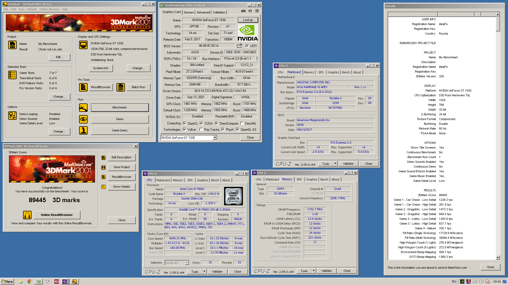The width and height of the screenshot is (508, 285).
Task: Click the ResultBrowser icon in Overall Score window
Action: (x=103, y=177)
